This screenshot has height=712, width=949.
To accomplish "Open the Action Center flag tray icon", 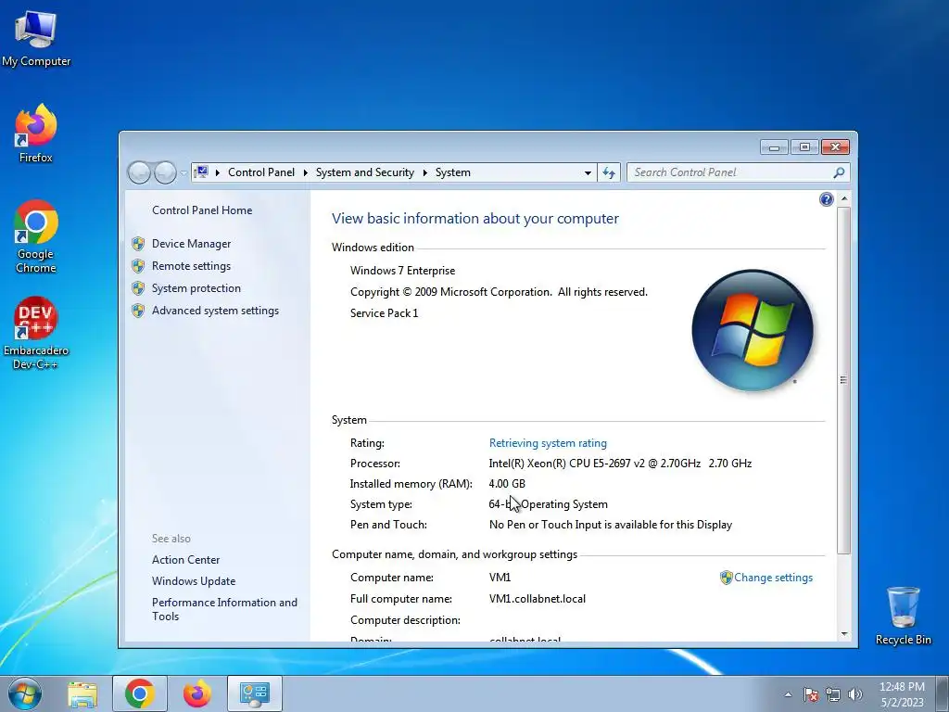I will click(811, 694).
